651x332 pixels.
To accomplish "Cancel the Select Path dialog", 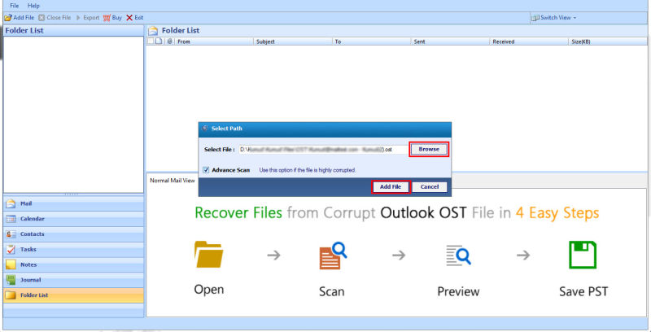I will pos(430,187).
